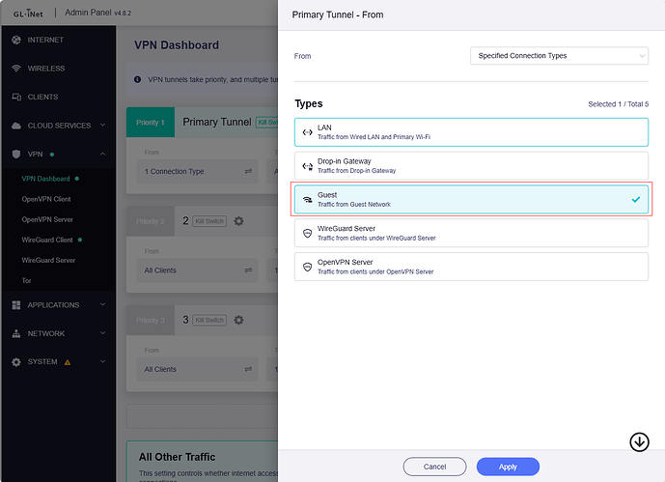Open the WireGuard Client page
This screenshot has height=482, width=665.
tap(47, 240)
